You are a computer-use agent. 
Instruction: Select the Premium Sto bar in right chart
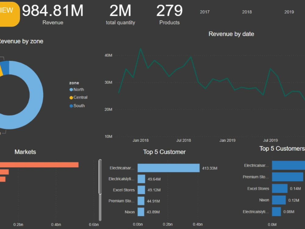click(288, 177)
